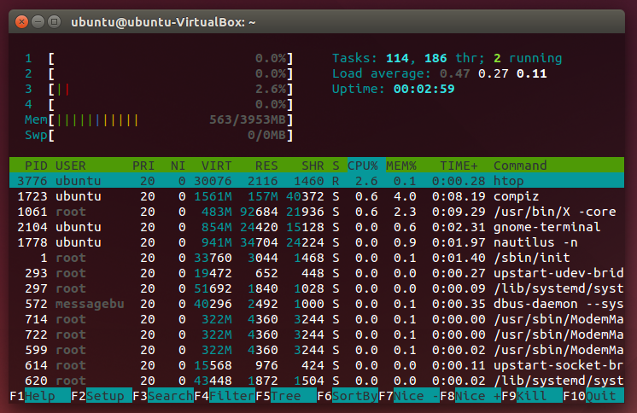Select the compiz process row
637x413 pixels.
click(x=317, y=196)
